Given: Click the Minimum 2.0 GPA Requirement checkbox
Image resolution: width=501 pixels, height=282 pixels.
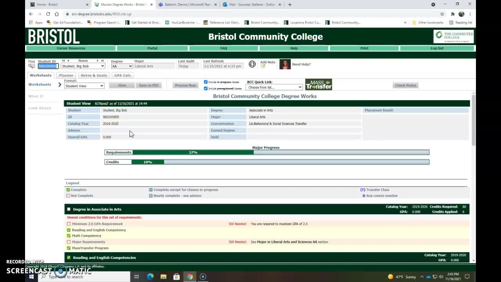Looking at the screenshot, I should (x=69, y=224).
